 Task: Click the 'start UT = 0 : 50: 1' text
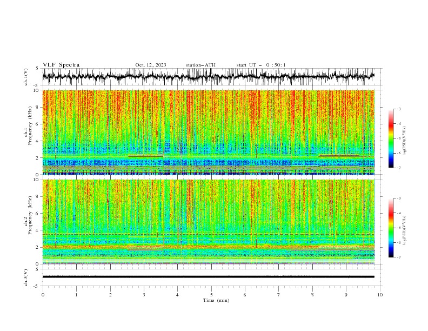[x=261, y=65]
